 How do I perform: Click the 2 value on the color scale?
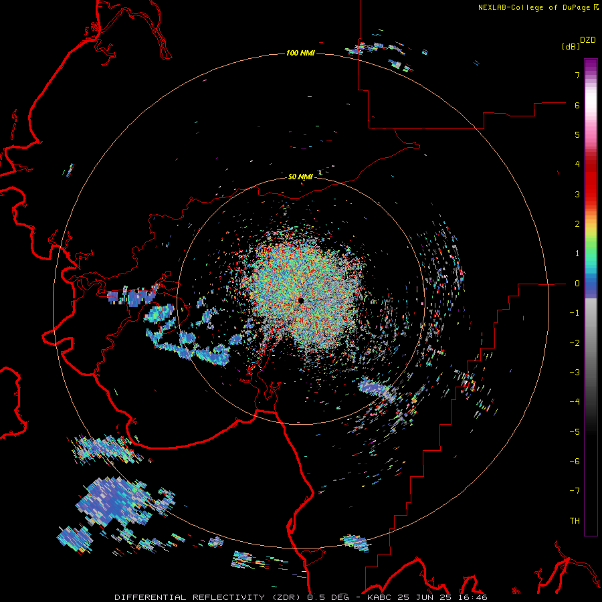[577, 224]
